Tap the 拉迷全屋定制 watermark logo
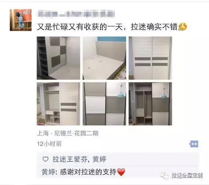Image resolution: width=209 pixels, height=185 pixels. pos(181,175)
